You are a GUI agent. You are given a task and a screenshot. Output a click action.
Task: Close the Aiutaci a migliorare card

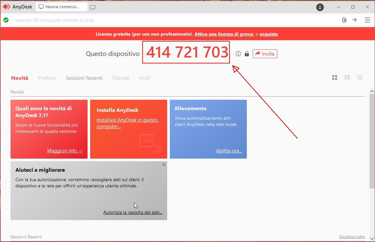coord(164,164)
